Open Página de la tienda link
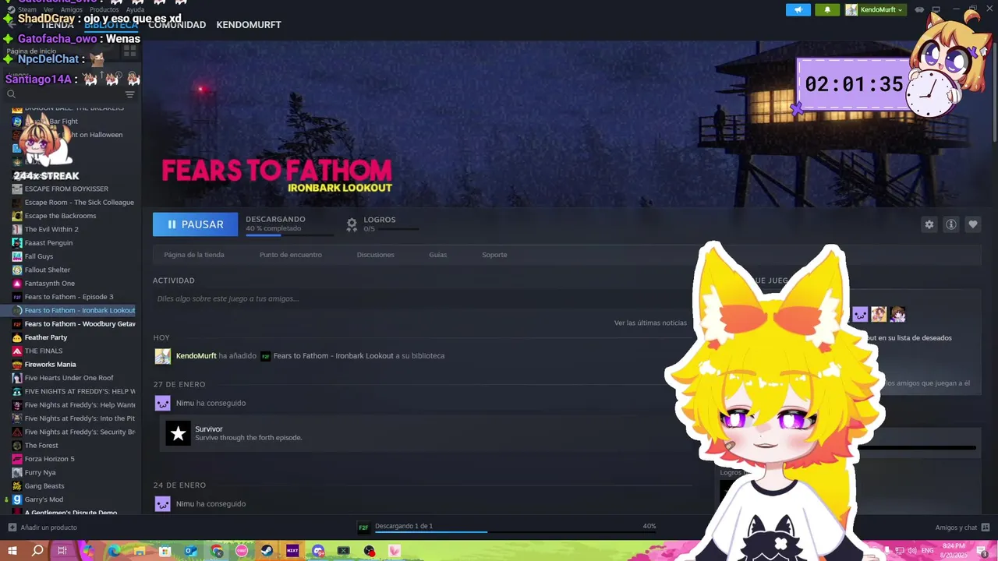Image resolution: width=998 pixels, height=561 pixels. tap(194, 255)
